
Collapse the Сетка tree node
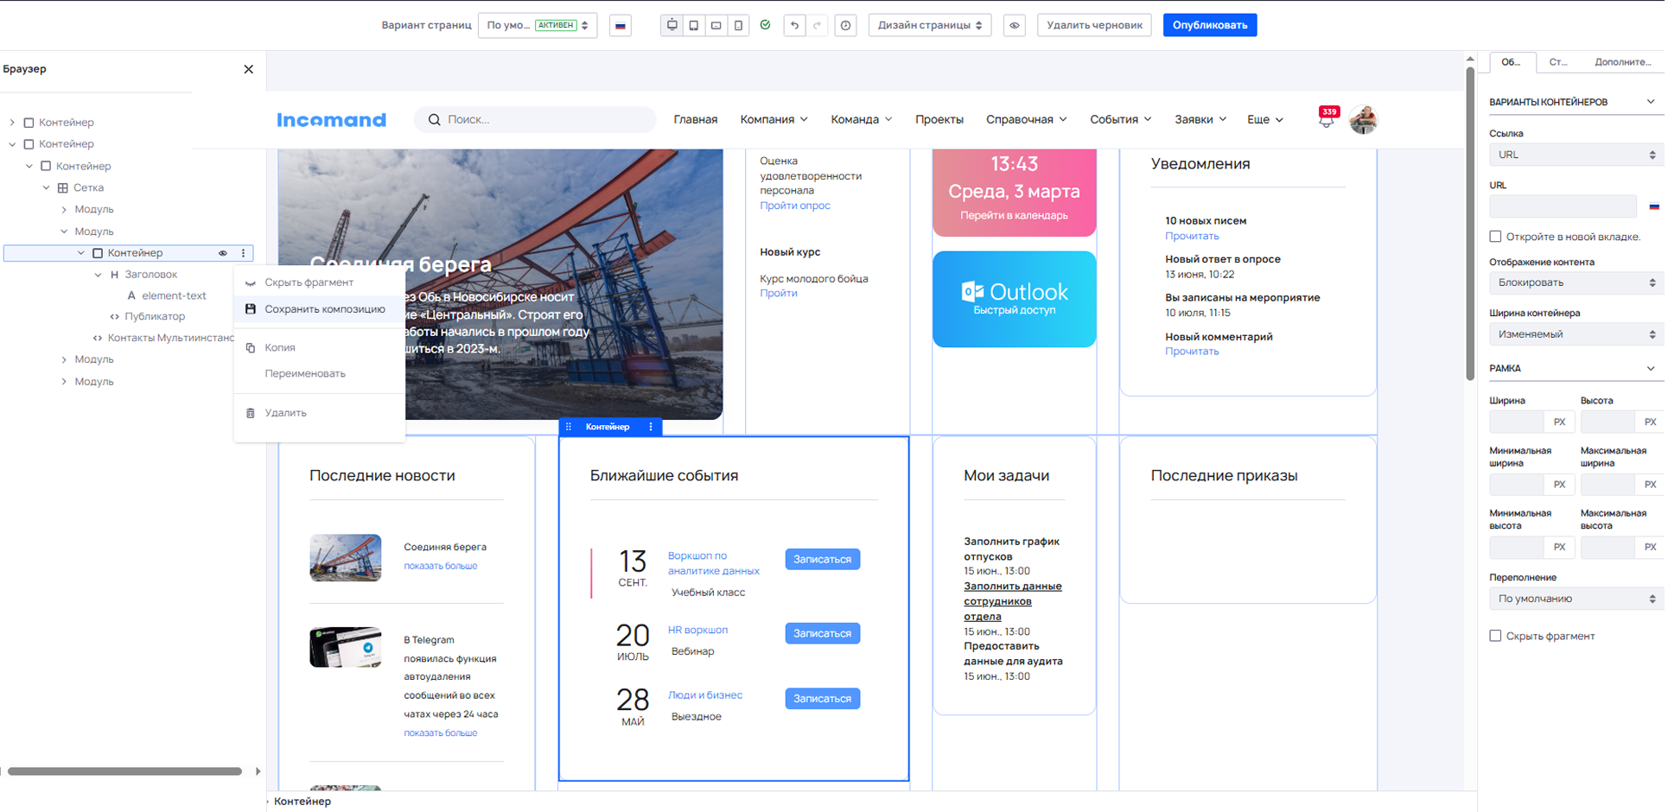(x=47, y=187)
